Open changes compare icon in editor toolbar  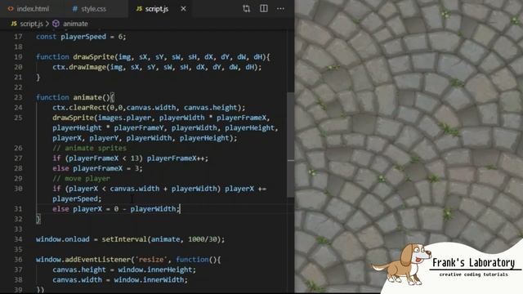click(247, 9)
